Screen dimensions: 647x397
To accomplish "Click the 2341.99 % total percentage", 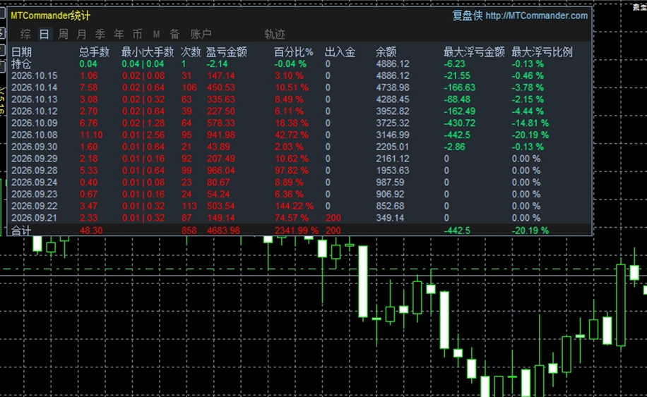I will coord(297,231).
